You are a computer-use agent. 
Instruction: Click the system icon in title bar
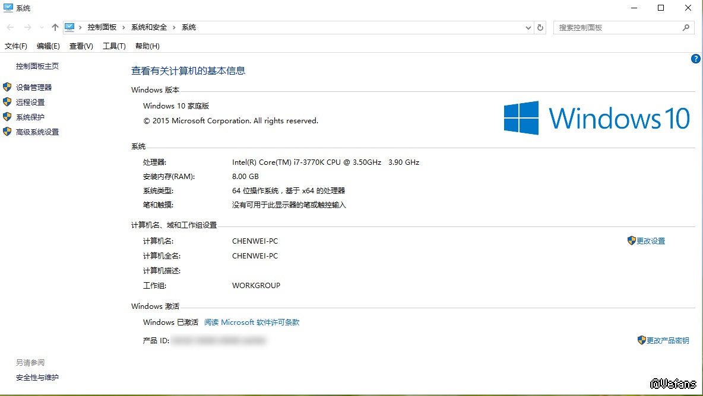click(8, 8)
